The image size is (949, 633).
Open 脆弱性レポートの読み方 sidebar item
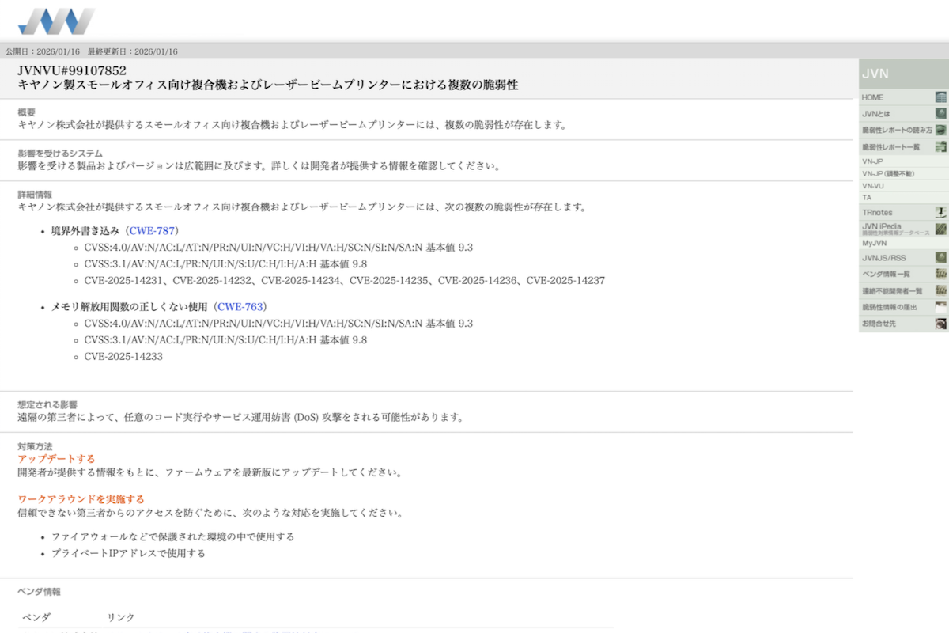(904, 130)
